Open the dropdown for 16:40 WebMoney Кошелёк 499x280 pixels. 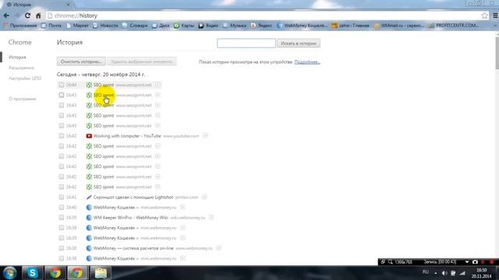click(182, 208)
